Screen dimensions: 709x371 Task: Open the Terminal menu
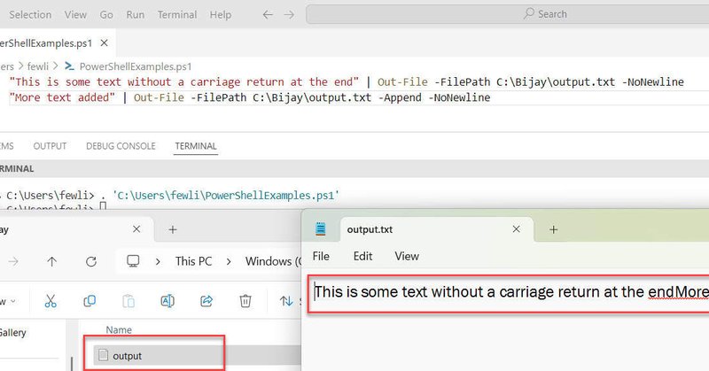pyautogui.click(x=177, y=14)
